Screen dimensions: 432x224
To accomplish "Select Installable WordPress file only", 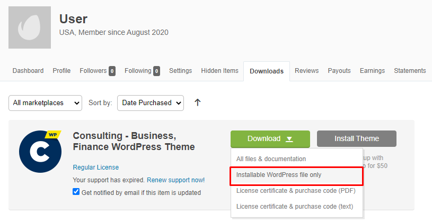I will tap(296, 175).
